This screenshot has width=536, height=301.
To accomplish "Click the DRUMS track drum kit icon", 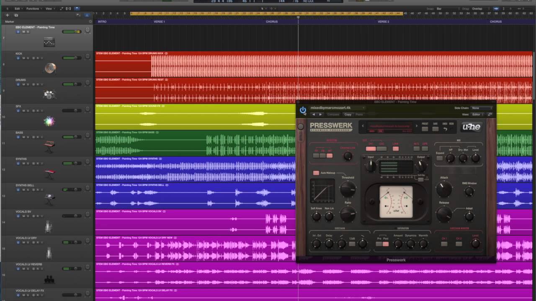I will click(x=49, y=94).
